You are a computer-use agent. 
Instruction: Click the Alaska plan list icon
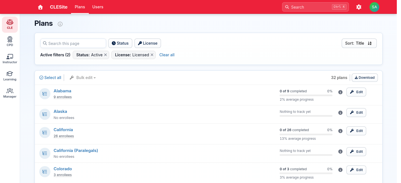[45, 114]
